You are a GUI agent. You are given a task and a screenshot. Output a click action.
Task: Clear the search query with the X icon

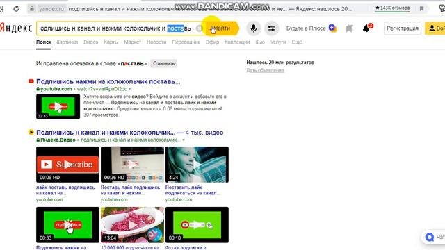tap(200, 28)
